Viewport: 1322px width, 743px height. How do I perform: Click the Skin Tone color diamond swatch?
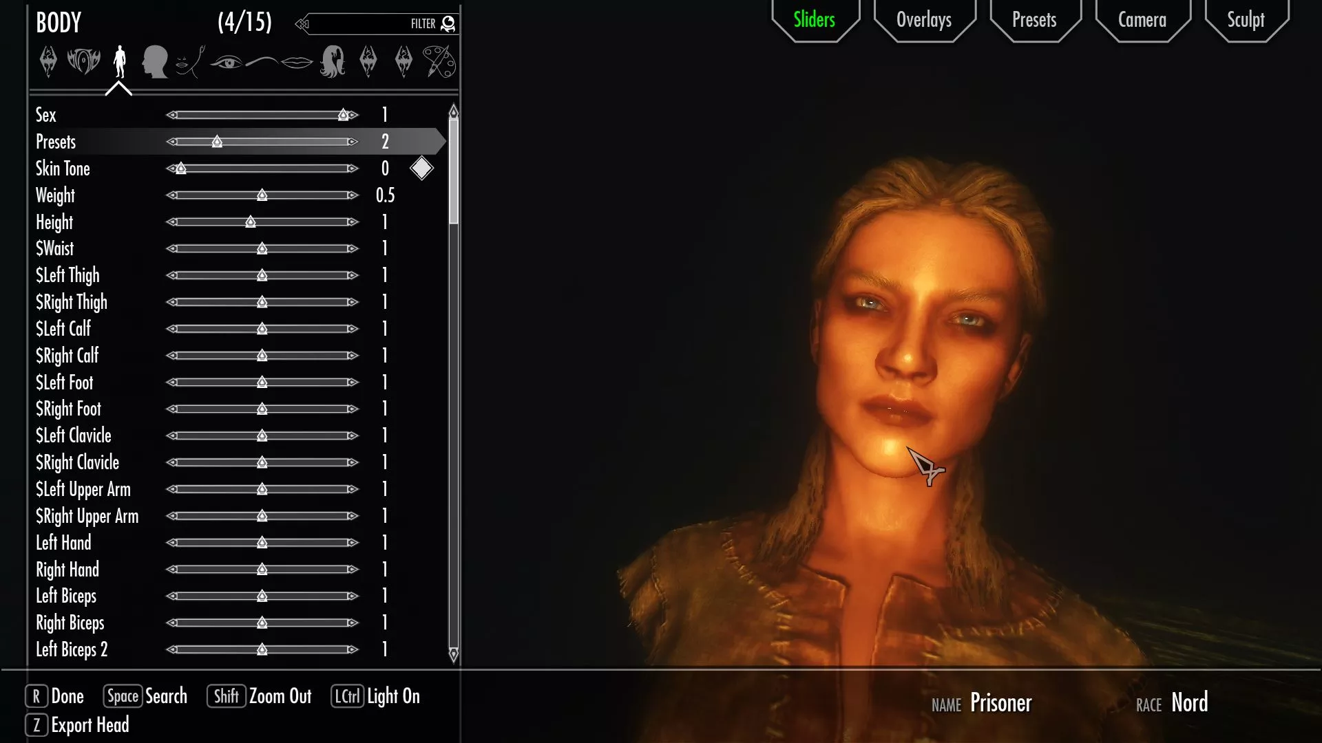pyautogui.click(x=421, y=169)
